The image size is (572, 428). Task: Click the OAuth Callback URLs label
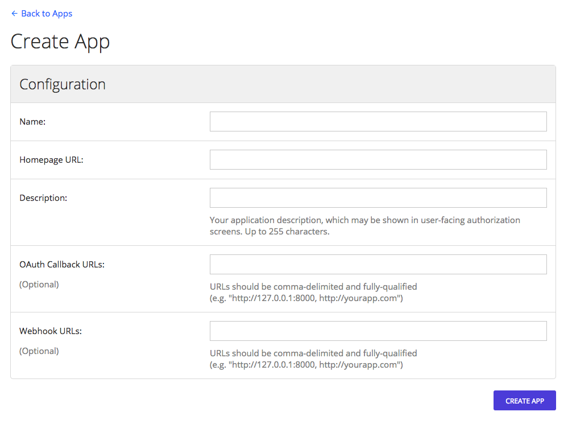tap(61, 264)
